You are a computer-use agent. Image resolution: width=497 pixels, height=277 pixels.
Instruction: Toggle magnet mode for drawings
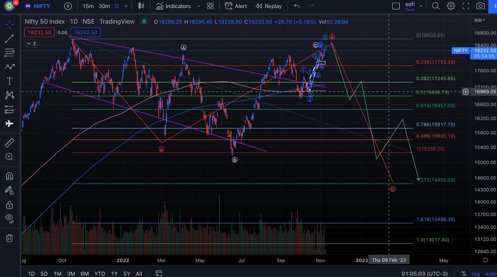tap(9, 176)
